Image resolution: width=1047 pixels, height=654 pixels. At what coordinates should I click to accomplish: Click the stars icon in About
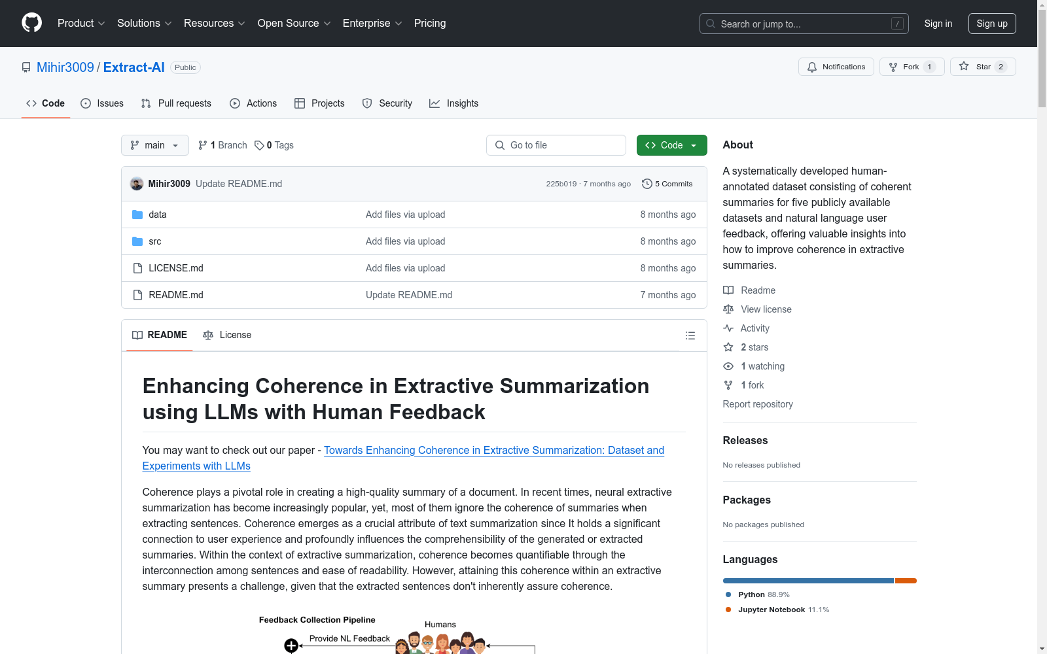click(728, 347)
